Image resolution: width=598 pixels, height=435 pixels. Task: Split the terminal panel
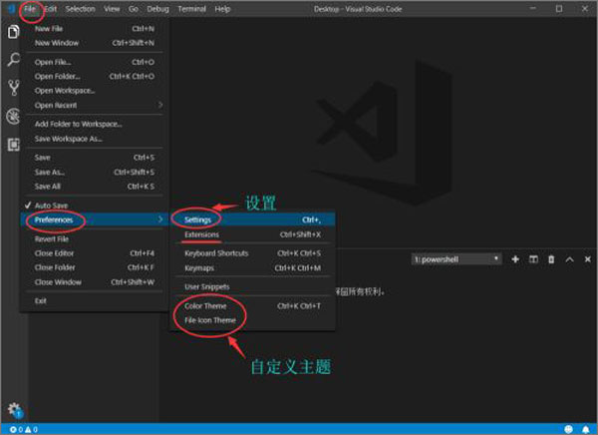coord(533,259)
